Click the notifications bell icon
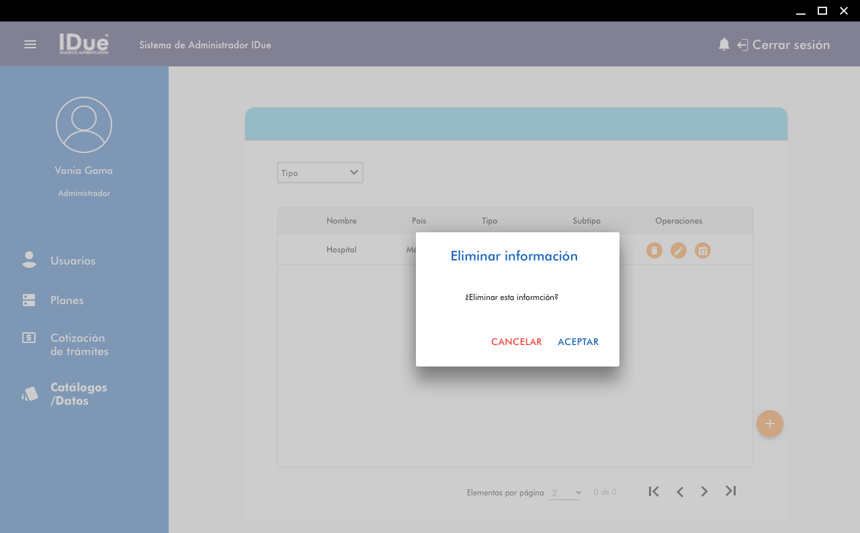Viewport: 860px width, 533px height. click(x=724, y=44)
